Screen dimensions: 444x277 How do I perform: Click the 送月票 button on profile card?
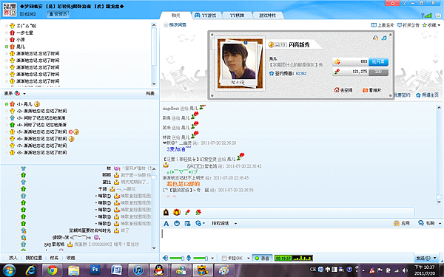click(x=378, y=61)
